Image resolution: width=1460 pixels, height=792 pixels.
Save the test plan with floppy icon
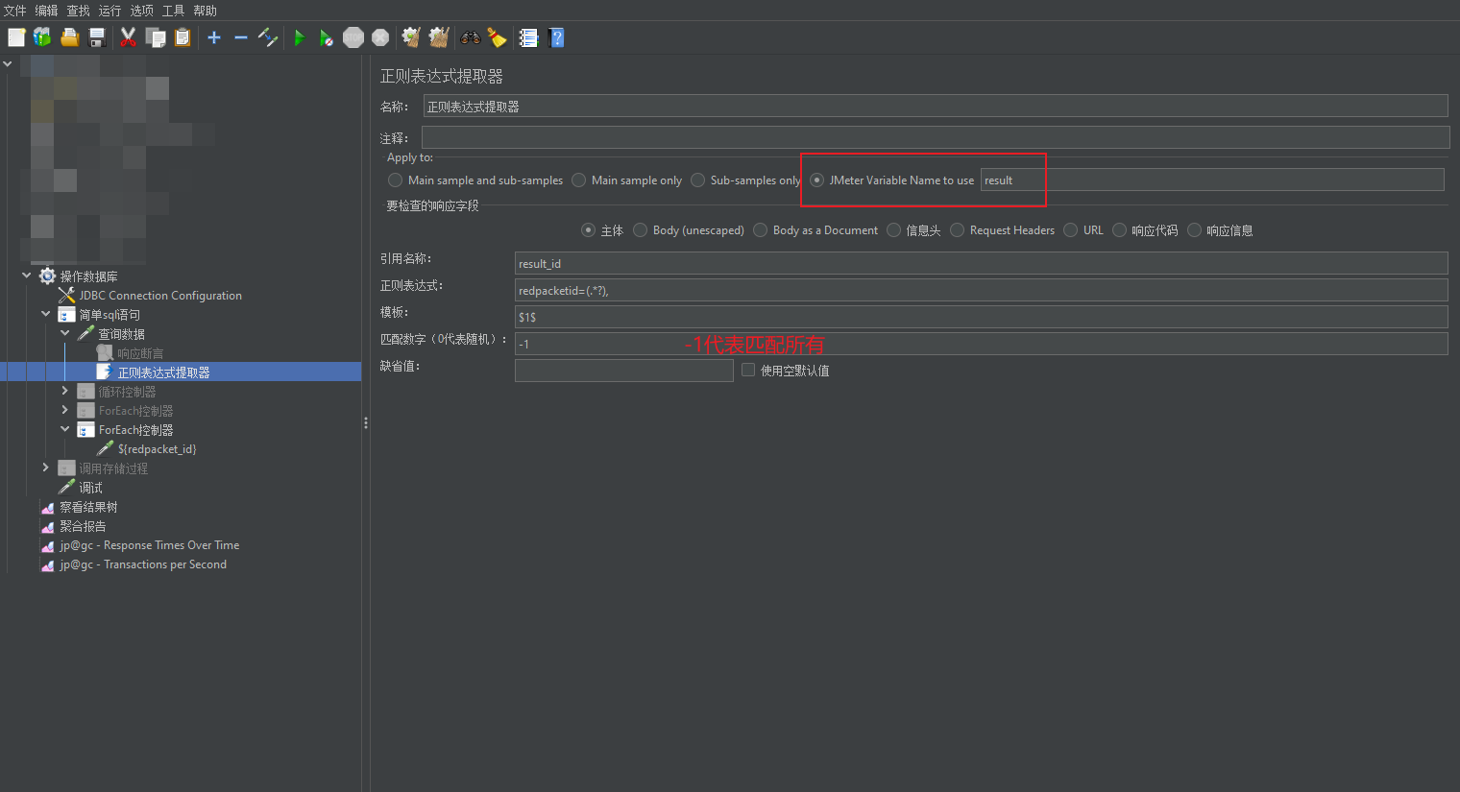tap(96, 37)
